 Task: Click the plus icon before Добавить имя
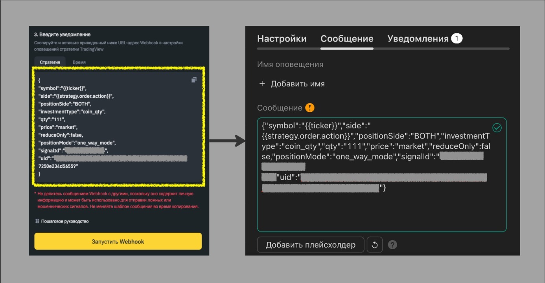click(x=262, y=84)
